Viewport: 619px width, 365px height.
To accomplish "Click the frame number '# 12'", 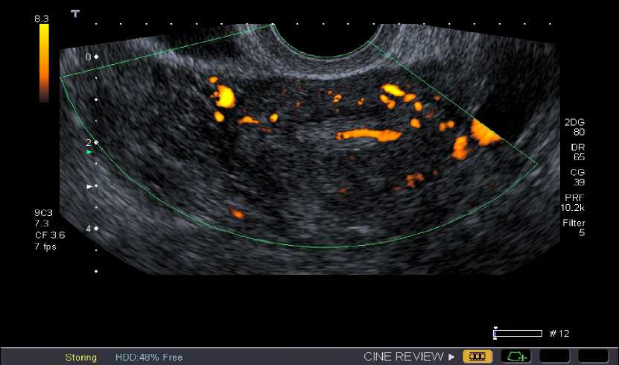I will point(559,334).
